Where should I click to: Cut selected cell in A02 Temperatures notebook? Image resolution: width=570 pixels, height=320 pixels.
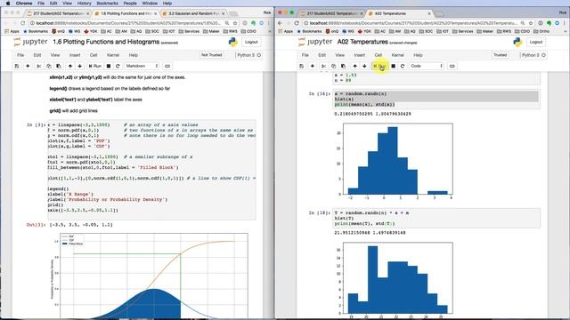click(323, 66)
